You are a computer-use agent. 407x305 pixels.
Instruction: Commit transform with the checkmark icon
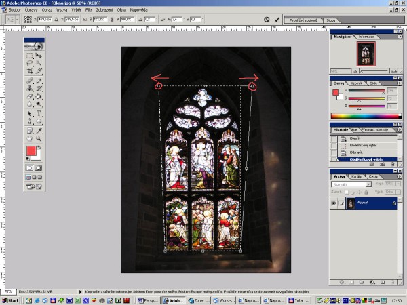(276, 20)
